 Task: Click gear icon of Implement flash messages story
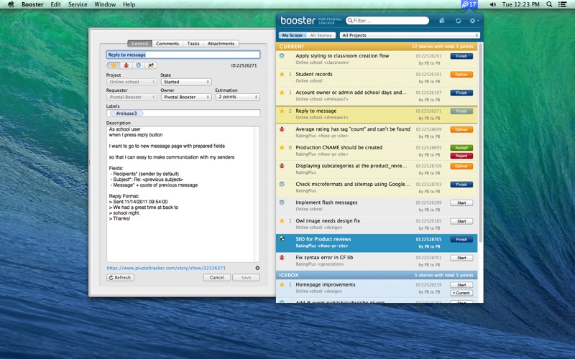[x=282, y=202]
